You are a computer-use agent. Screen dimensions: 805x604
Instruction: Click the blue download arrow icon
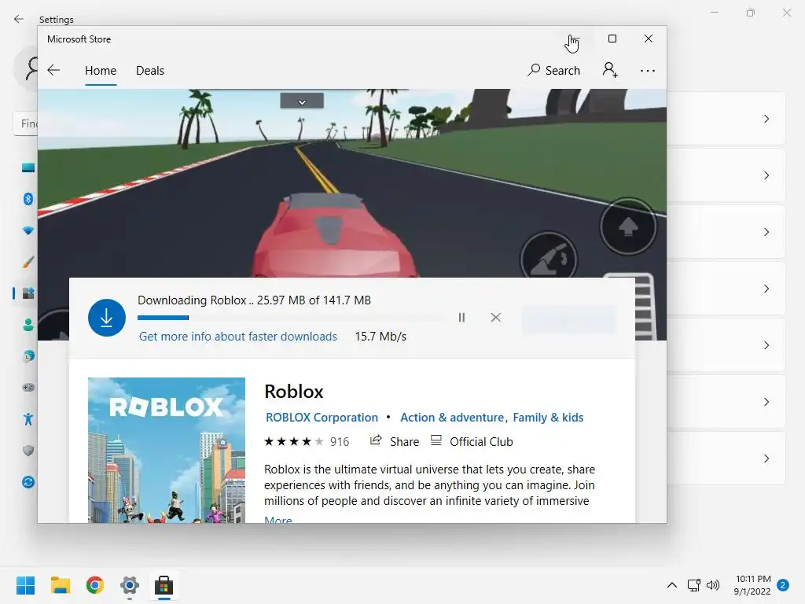(x=107, y=318)
